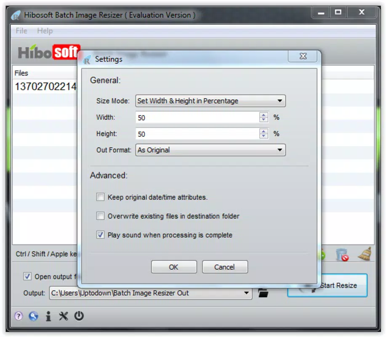The image size is (386, 337).
Task: Decrease the Height value with down arrow
Action: click(264, 136)
